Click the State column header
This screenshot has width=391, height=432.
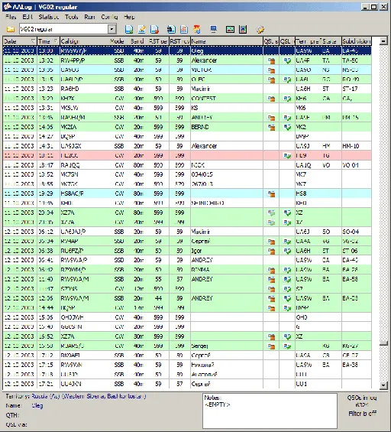pos(331,41)
